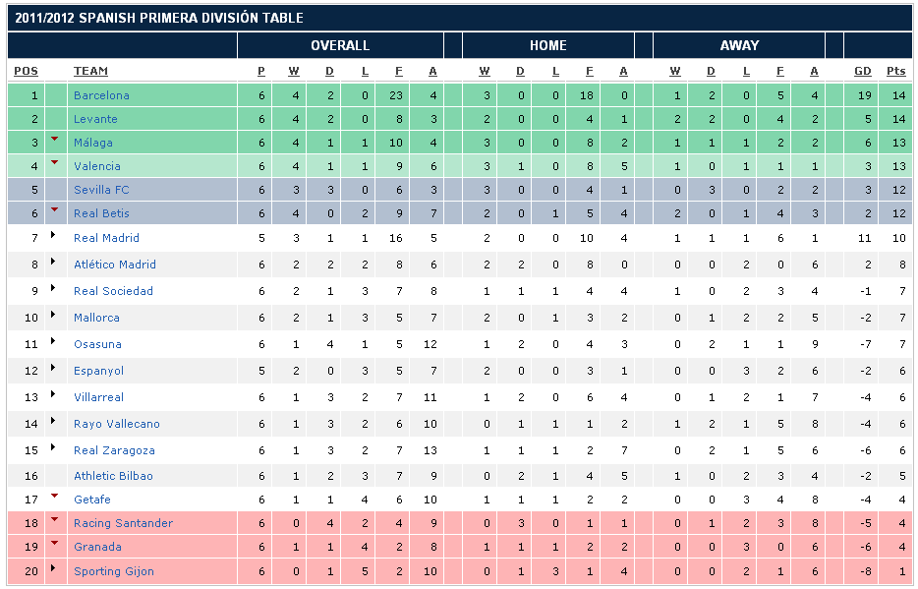Click the red down arrow beside Granada
This screenshot has width=918, height=589.
coord(55,543)
